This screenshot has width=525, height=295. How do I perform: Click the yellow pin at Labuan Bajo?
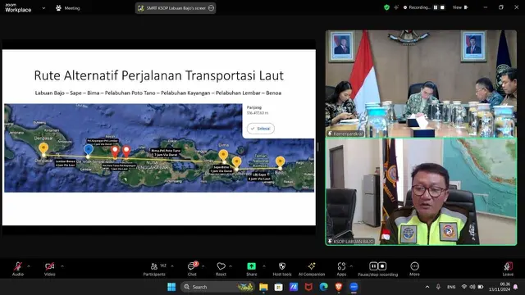pyautogui.click(x=280, y=162)
